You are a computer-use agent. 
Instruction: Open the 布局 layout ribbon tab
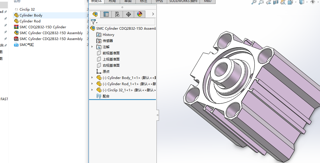point(112,1)
